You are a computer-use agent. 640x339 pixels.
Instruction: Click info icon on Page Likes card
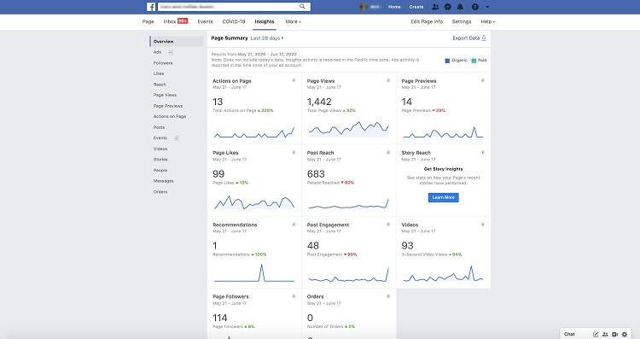tap(294, 153)
